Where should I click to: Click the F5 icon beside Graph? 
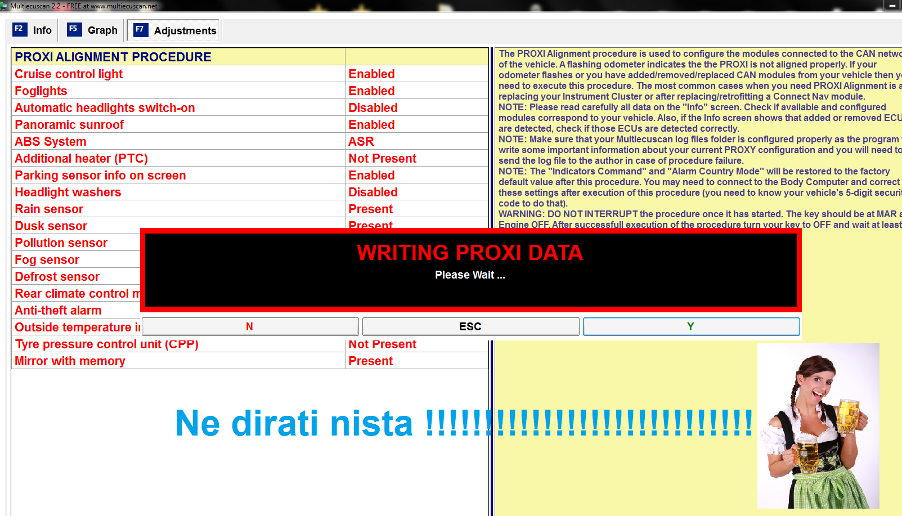click(74, 29)
